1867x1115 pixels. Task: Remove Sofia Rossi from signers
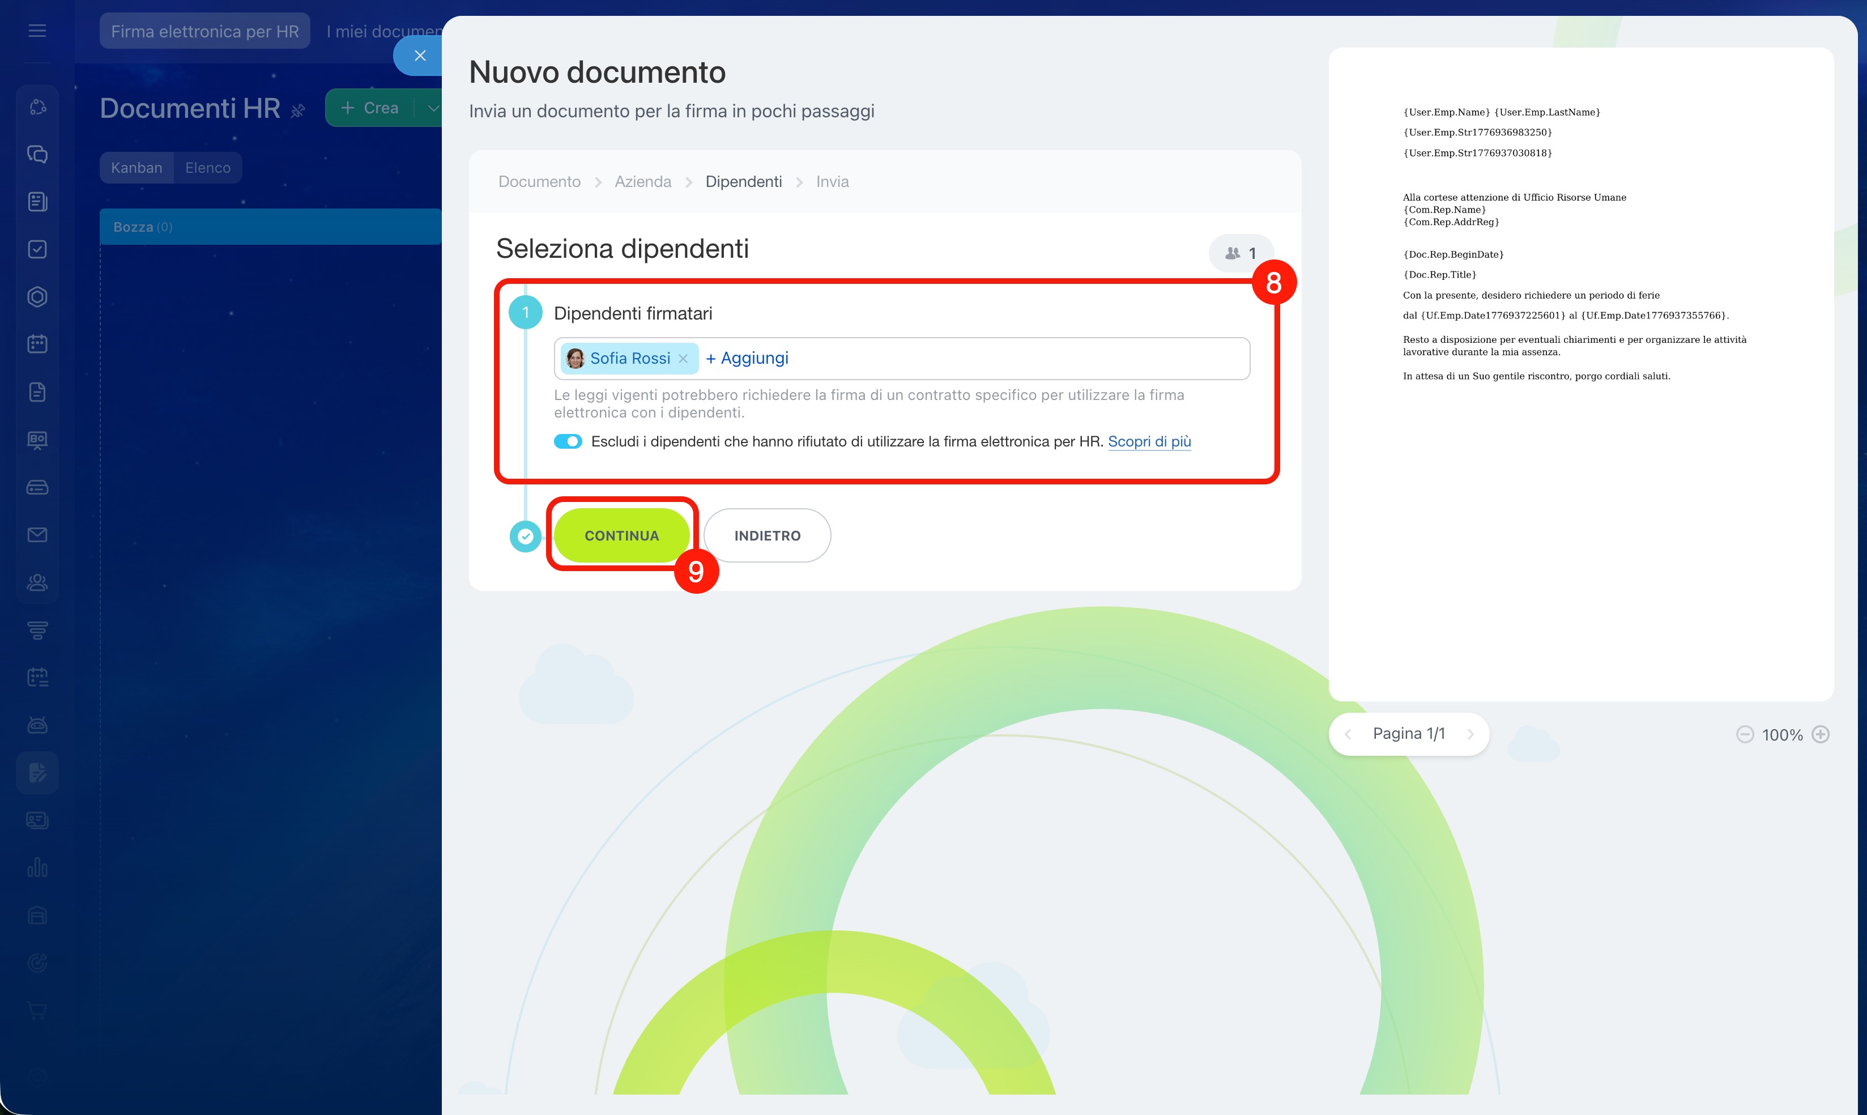[x=683, y=359]
